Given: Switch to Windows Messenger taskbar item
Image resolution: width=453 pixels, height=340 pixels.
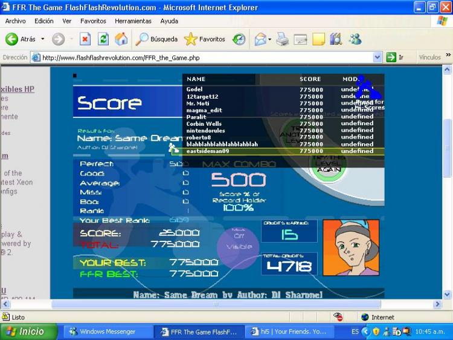Looking at the screenshot, I should pos(108,332).
